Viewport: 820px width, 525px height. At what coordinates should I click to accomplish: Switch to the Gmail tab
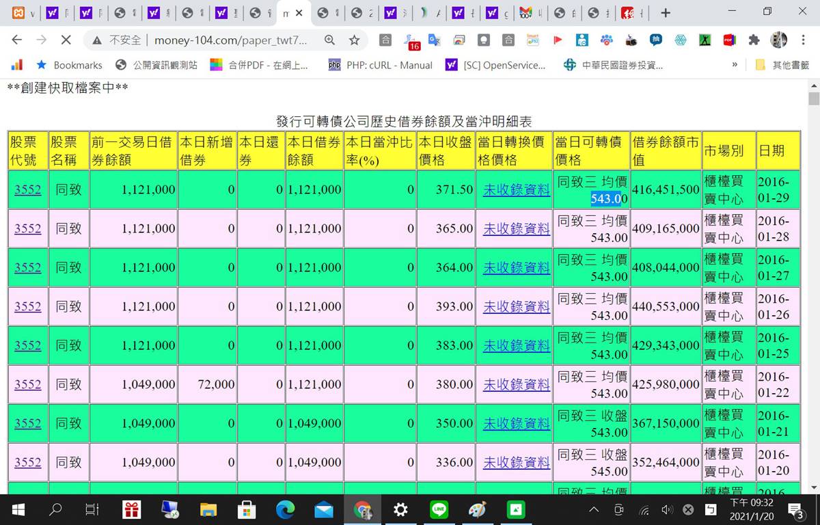(525, 13)
